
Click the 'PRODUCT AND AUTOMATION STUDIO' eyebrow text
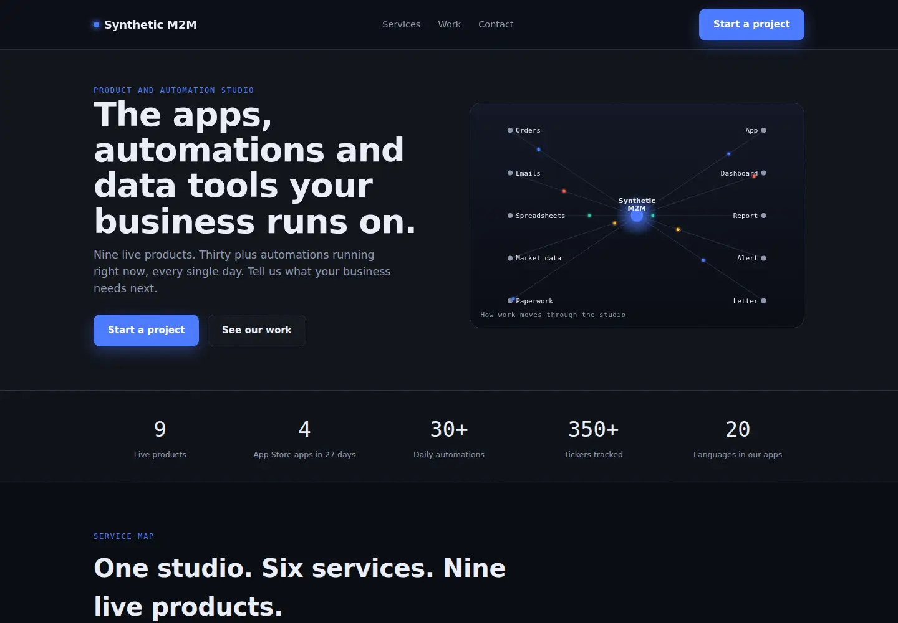coord(174,90)
